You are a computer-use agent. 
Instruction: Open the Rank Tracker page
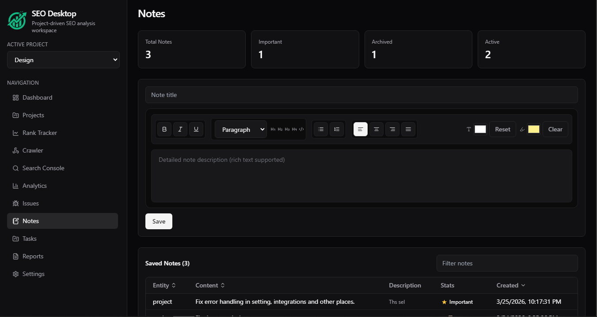coord(62,133)
